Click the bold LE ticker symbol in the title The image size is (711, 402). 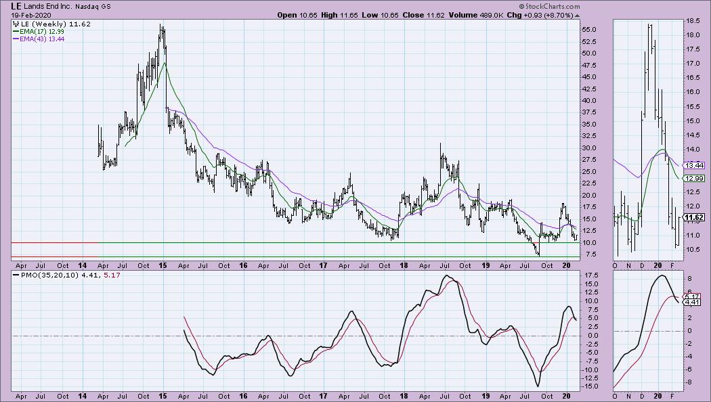(x=16, y=6)
